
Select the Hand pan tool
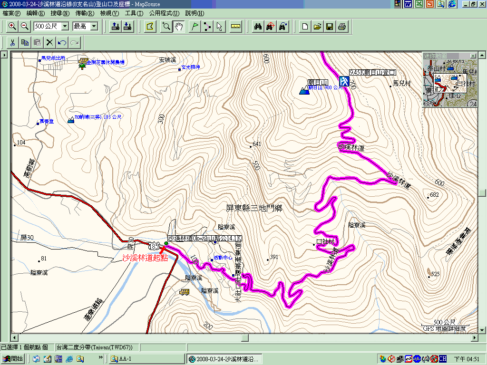click(x=178, y=27)
